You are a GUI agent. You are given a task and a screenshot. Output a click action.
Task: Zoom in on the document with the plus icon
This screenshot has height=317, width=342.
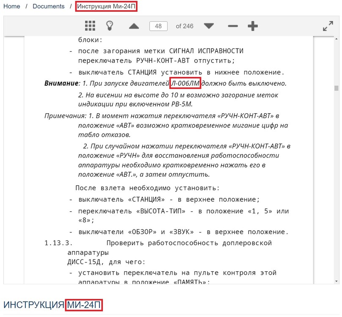coord(253,26)
